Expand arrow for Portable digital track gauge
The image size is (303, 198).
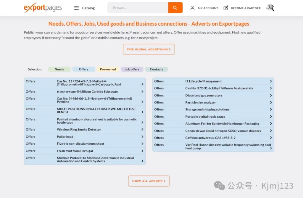point(271,117)
